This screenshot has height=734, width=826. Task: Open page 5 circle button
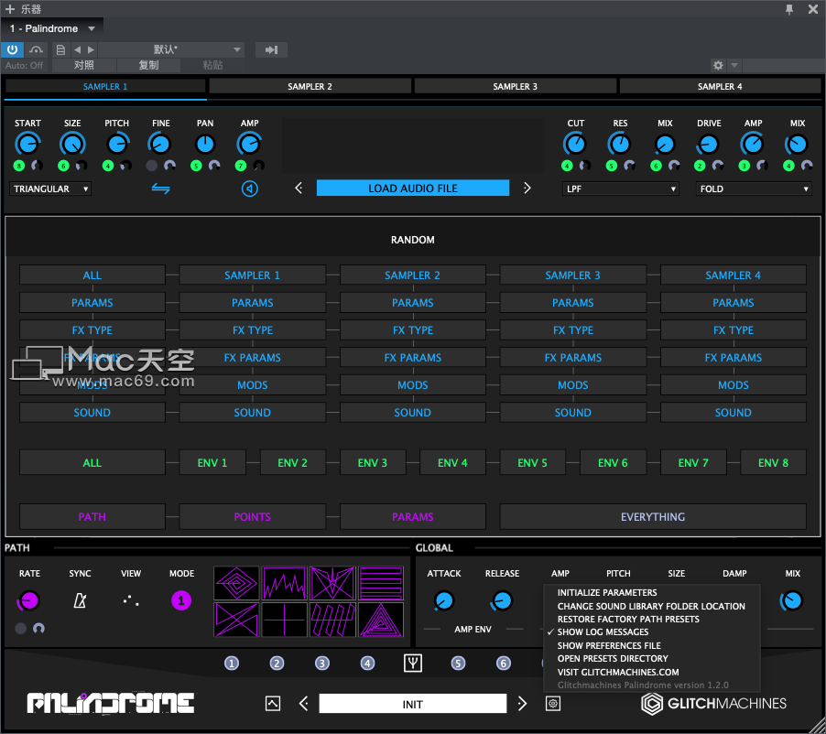tap(458, 663)
